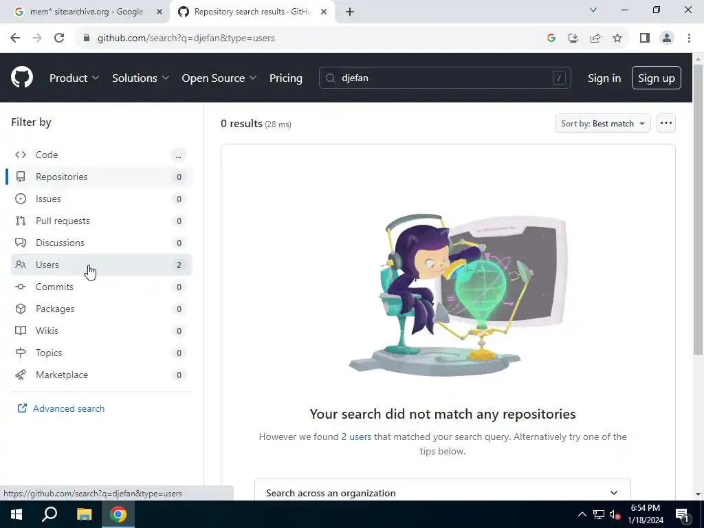704x528 pixels.
Task: Select the Packages filter
Action: click(x=101, y=309)
